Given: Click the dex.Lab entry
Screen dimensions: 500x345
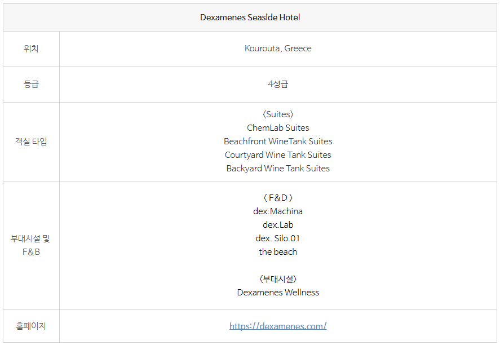Looking at the screenshot, I should (278, 225).
